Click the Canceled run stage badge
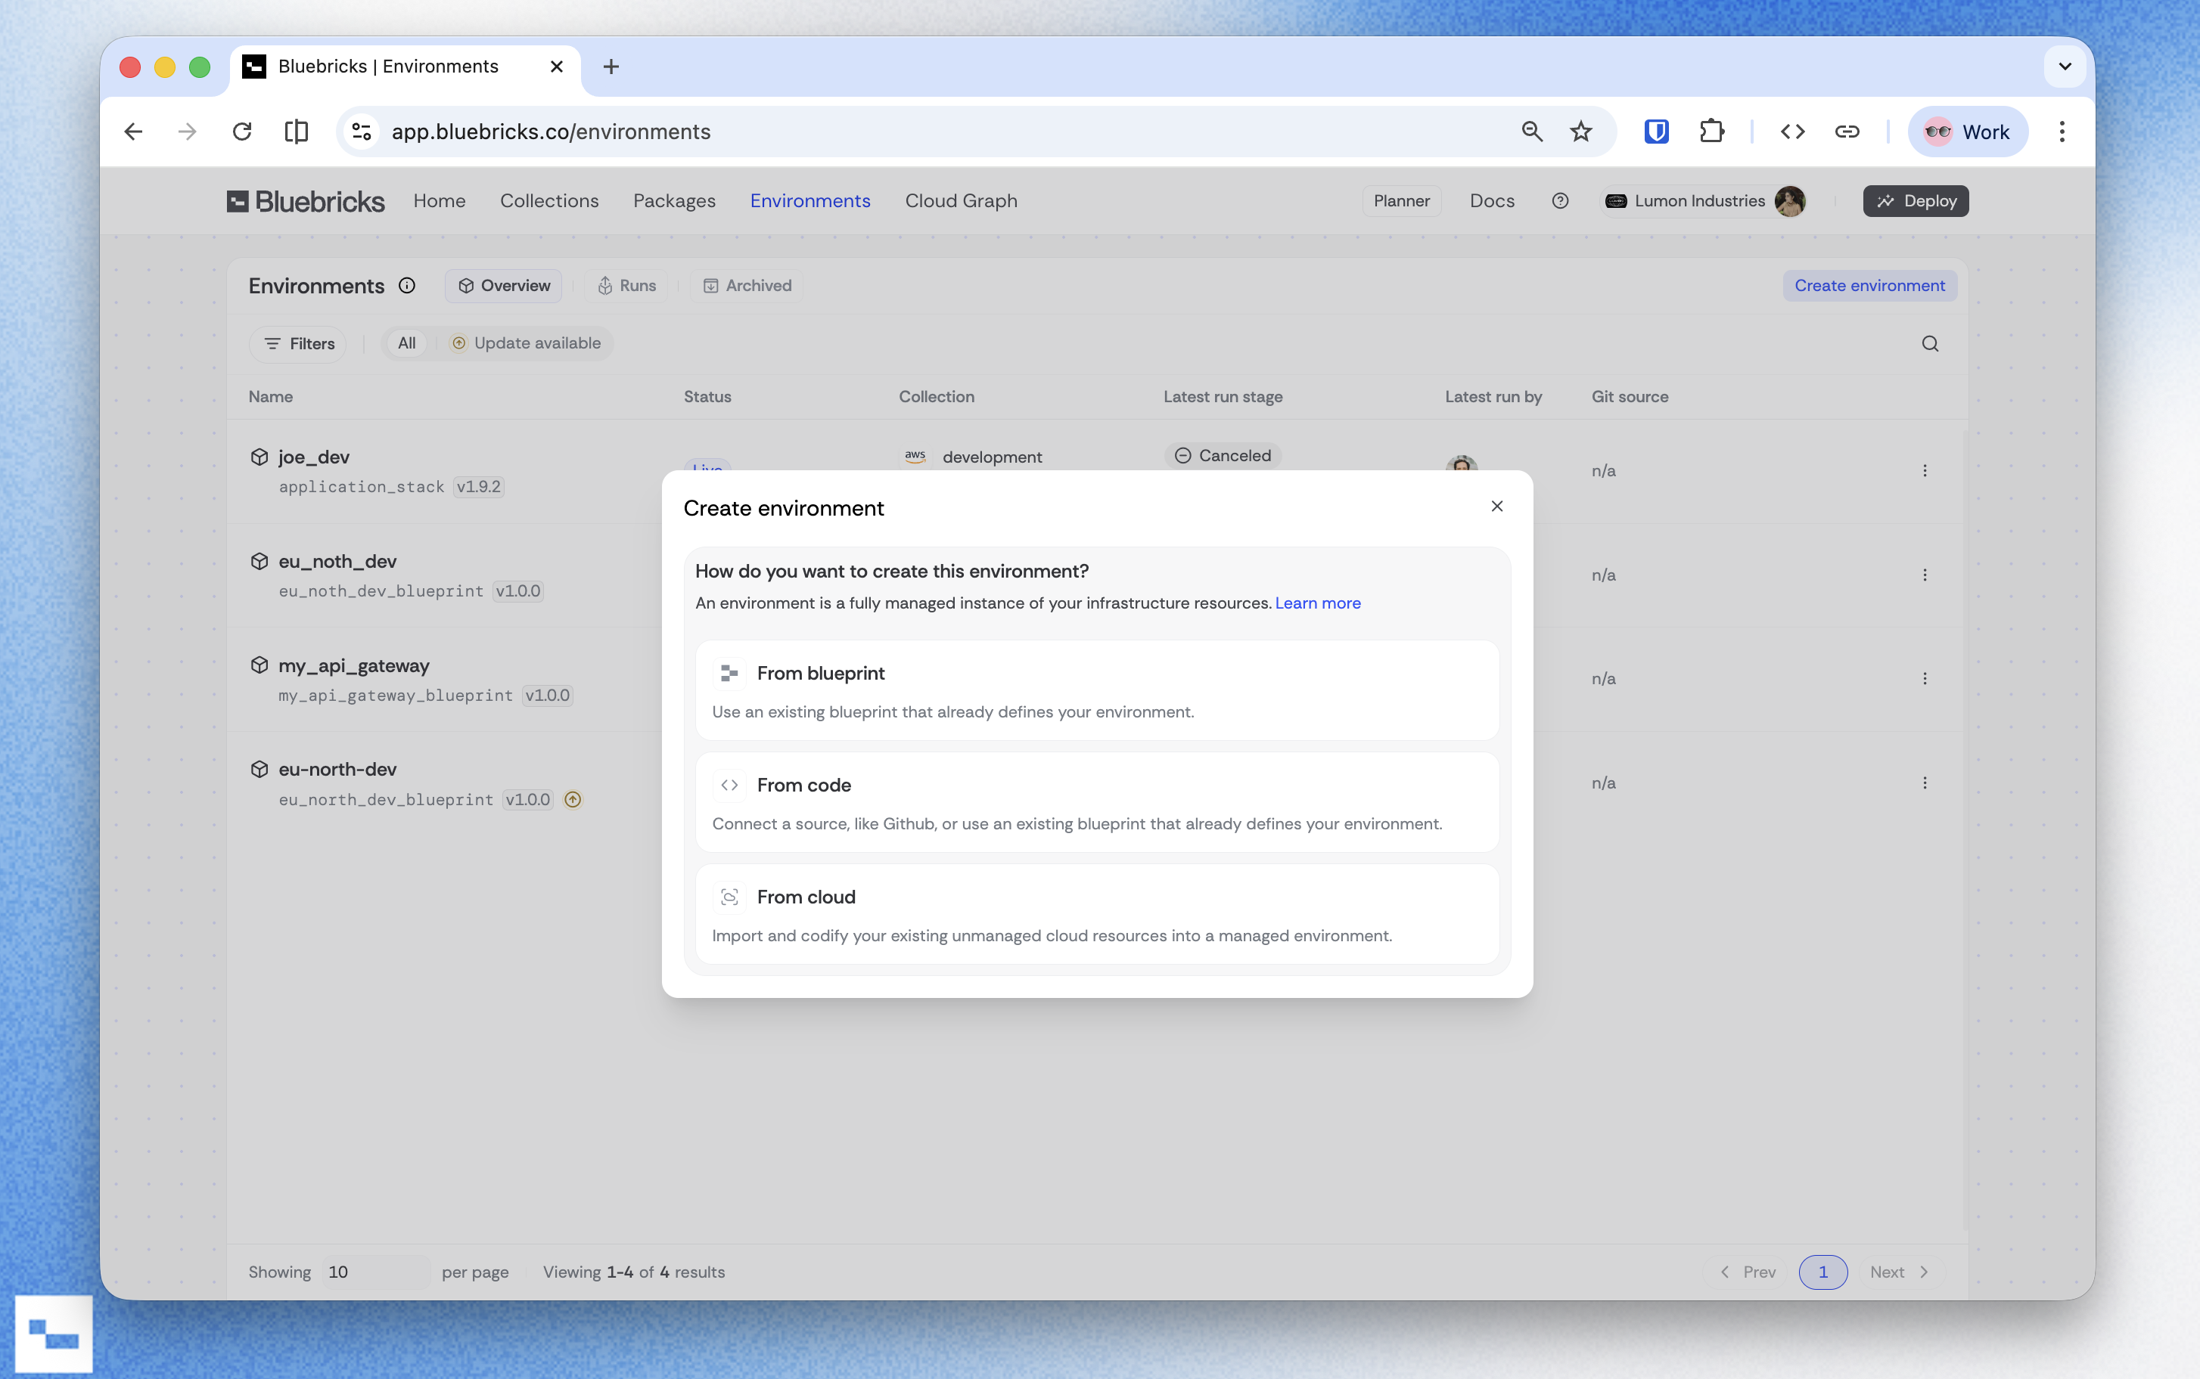 pos(1223,455)
